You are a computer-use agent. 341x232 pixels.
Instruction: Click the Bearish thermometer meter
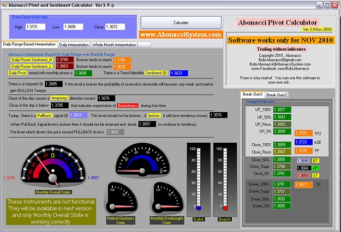click(x=225, y=180)
